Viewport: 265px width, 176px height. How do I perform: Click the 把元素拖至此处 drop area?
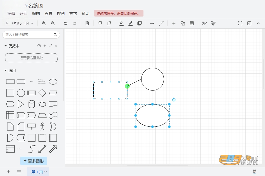click(32, 58)
